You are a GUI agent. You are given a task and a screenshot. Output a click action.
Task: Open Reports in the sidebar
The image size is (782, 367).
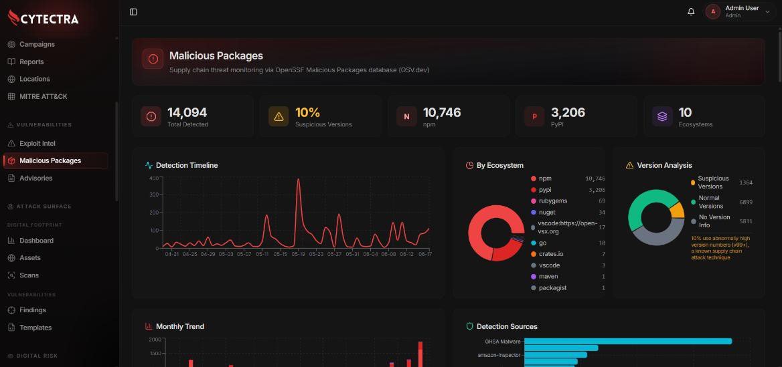coord(31,62)
